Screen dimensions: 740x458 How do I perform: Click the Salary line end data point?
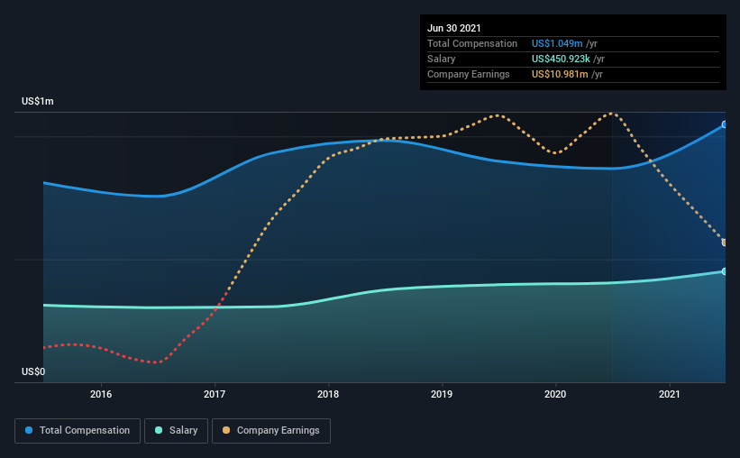coord(724,271)
